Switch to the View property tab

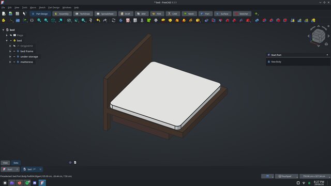[x=5, y=163]
